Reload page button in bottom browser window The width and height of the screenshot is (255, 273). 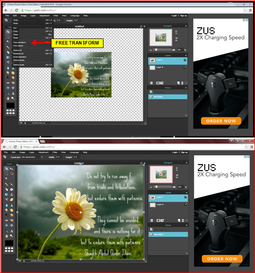click(15, 147)
